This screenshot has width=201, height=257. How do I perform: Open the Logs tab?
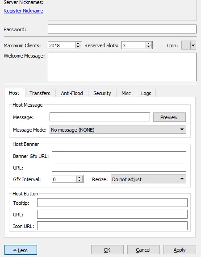point(146,93)
